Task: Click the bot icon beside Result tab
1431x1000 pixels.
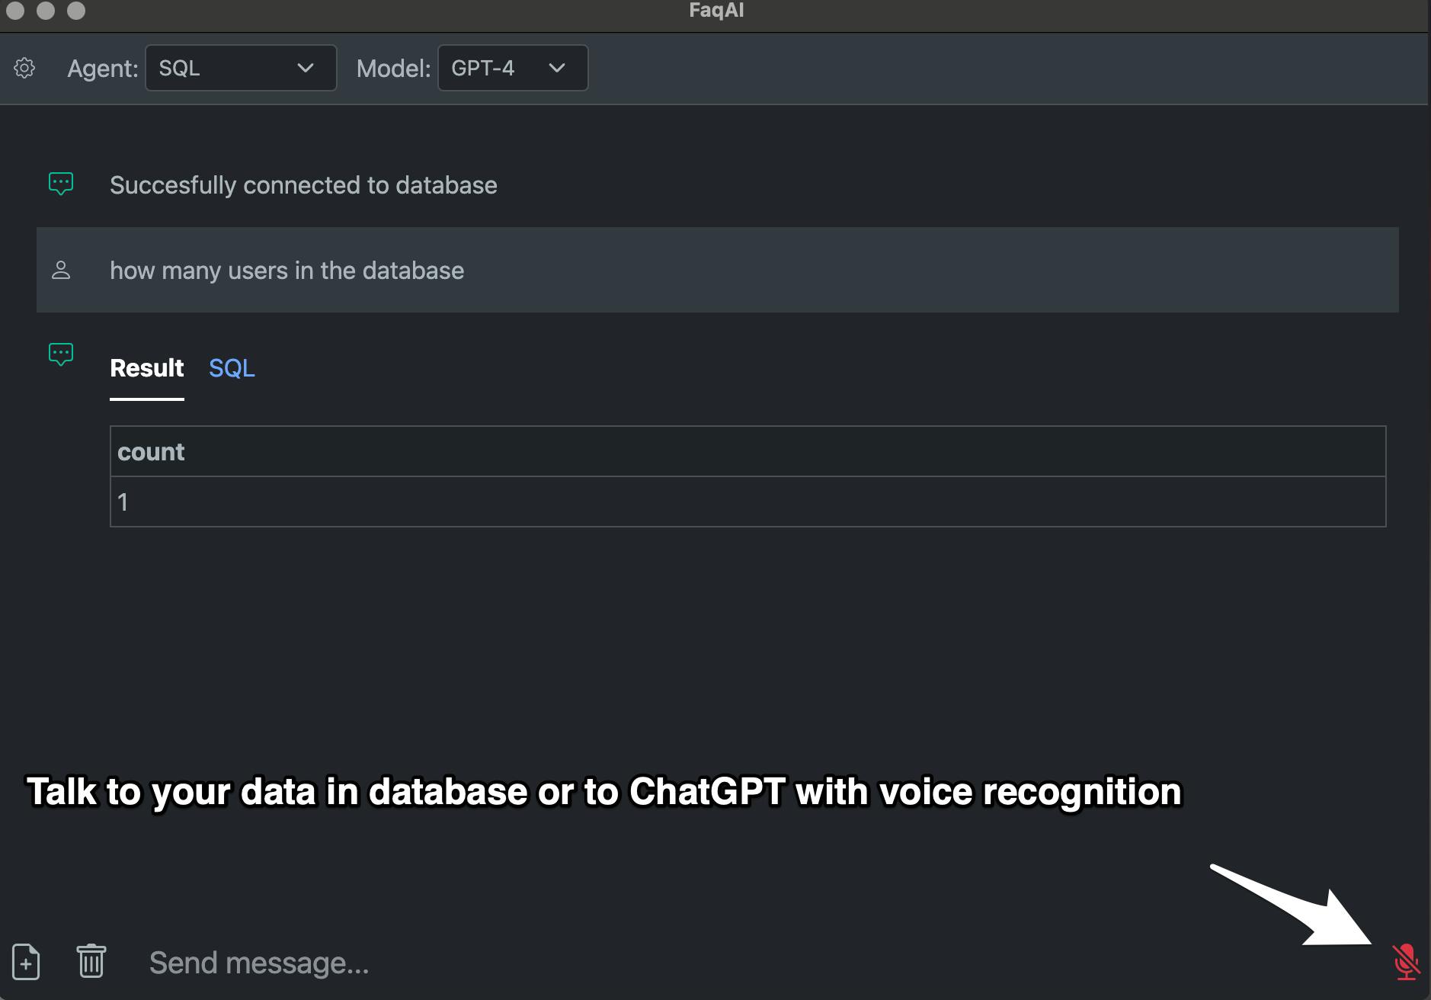Action: click(x=61, y=354)
